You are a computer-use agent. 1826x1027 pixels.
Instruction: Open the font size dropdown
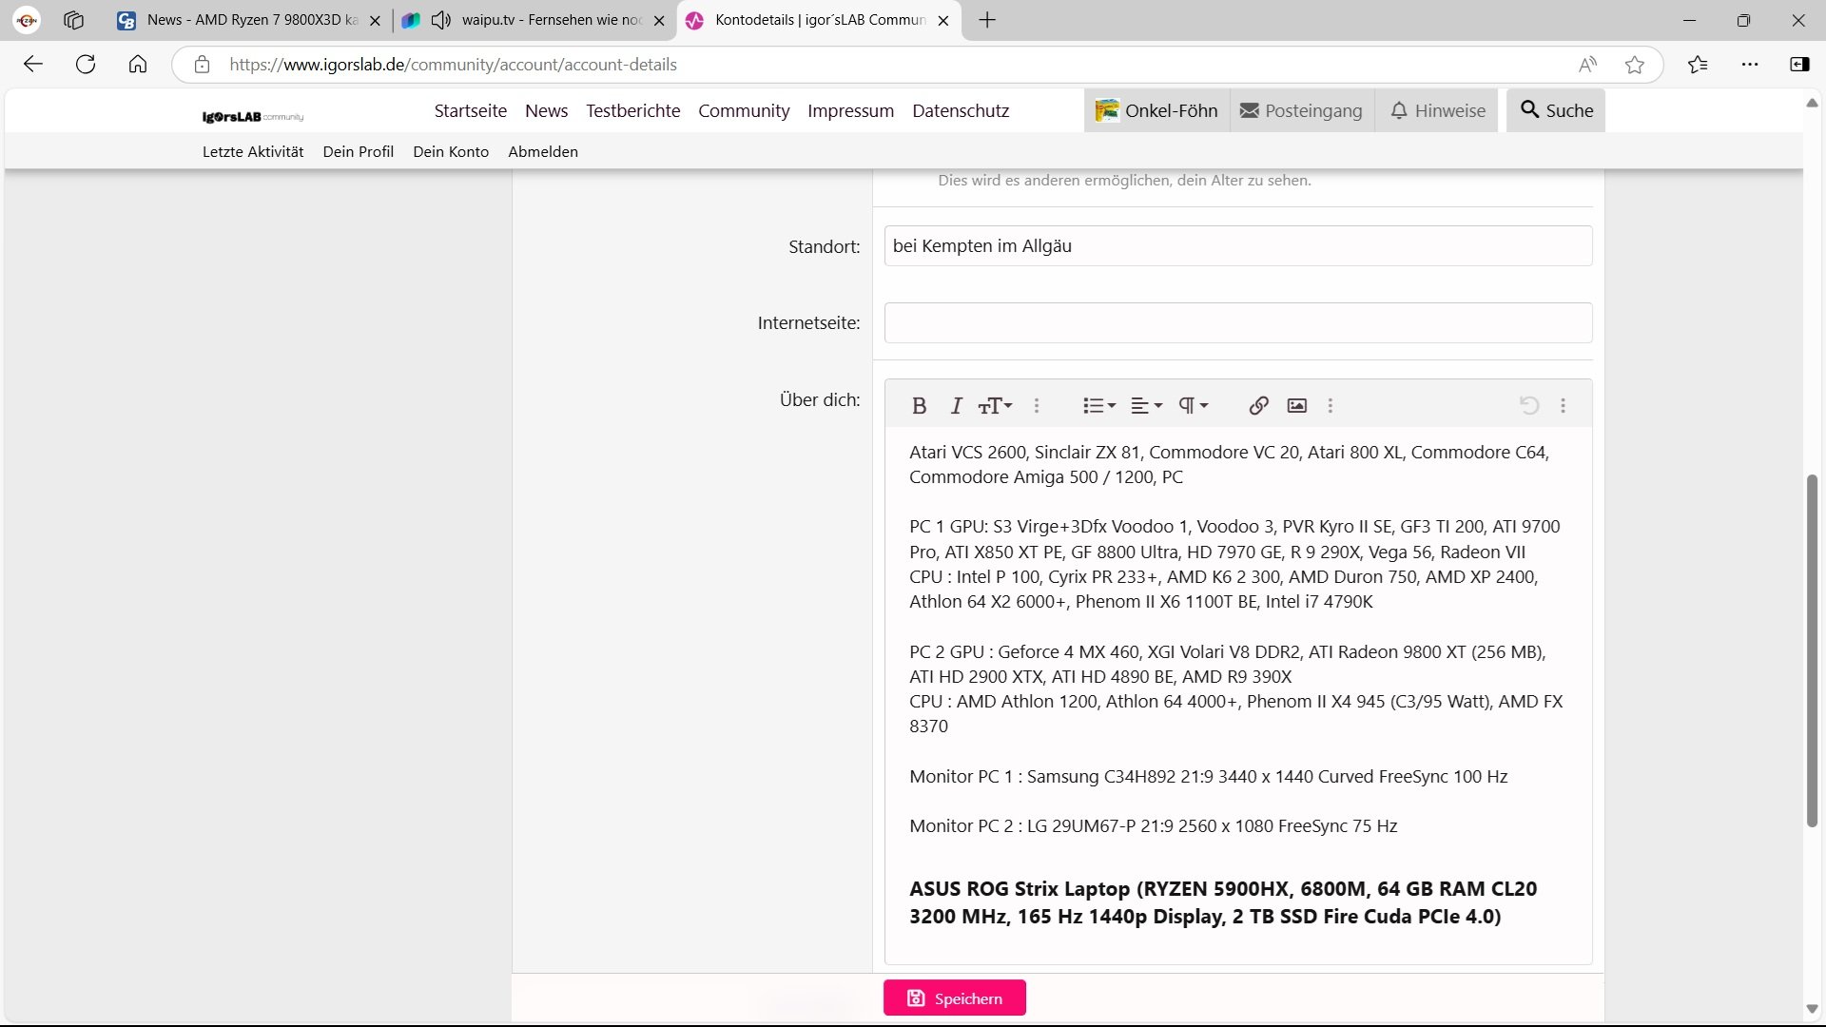(995, 406)
